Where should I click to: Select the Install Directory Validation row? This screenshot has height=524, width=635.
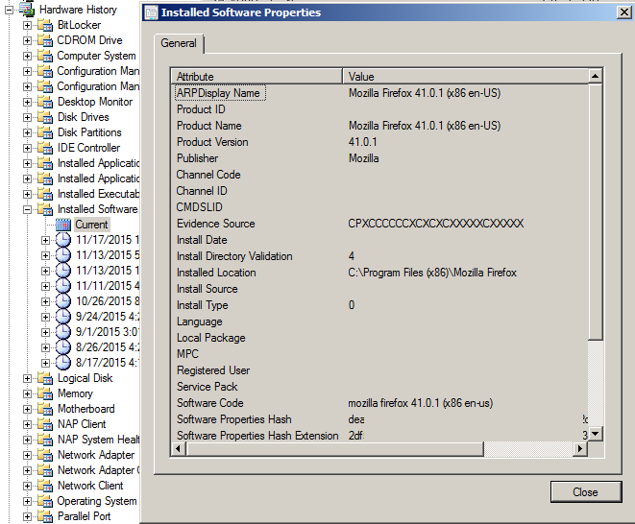(x=379, y=256)
